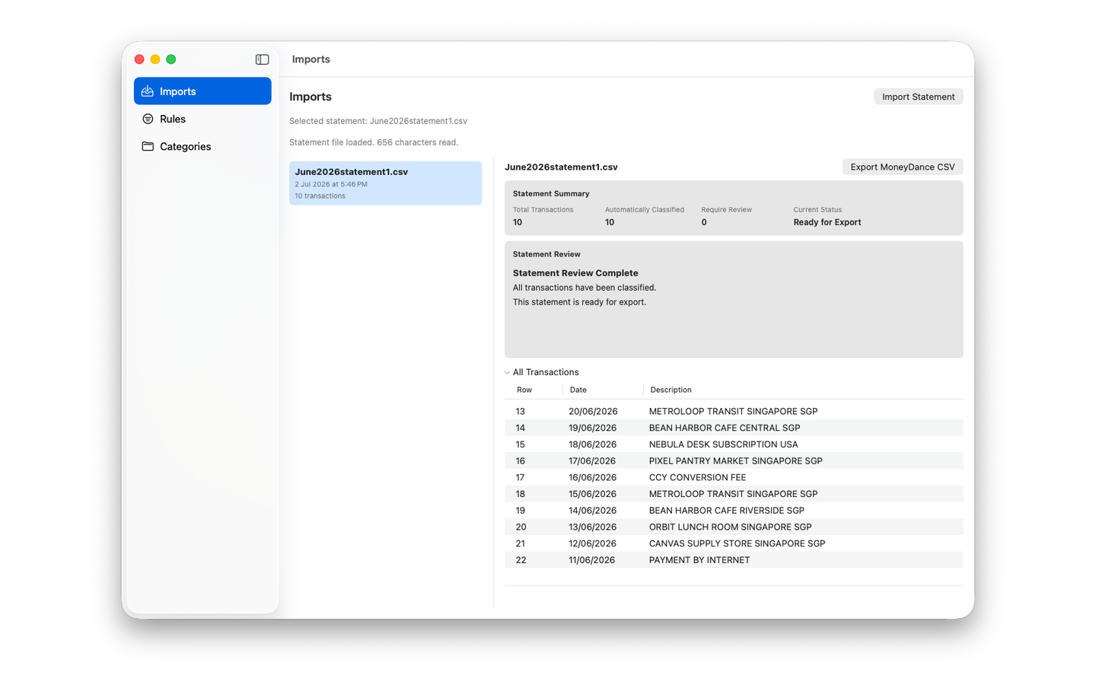Select CANVAS SUPPLY STORE SINGAPORE SGP row
1096x685 pixels.
click(734, 543)
